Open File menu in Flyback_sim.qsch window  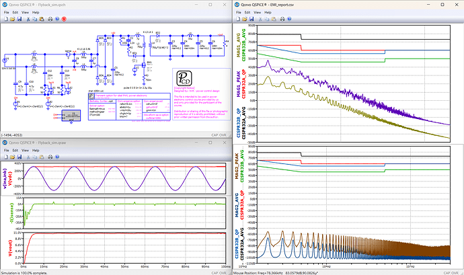(x=7, y=12)
